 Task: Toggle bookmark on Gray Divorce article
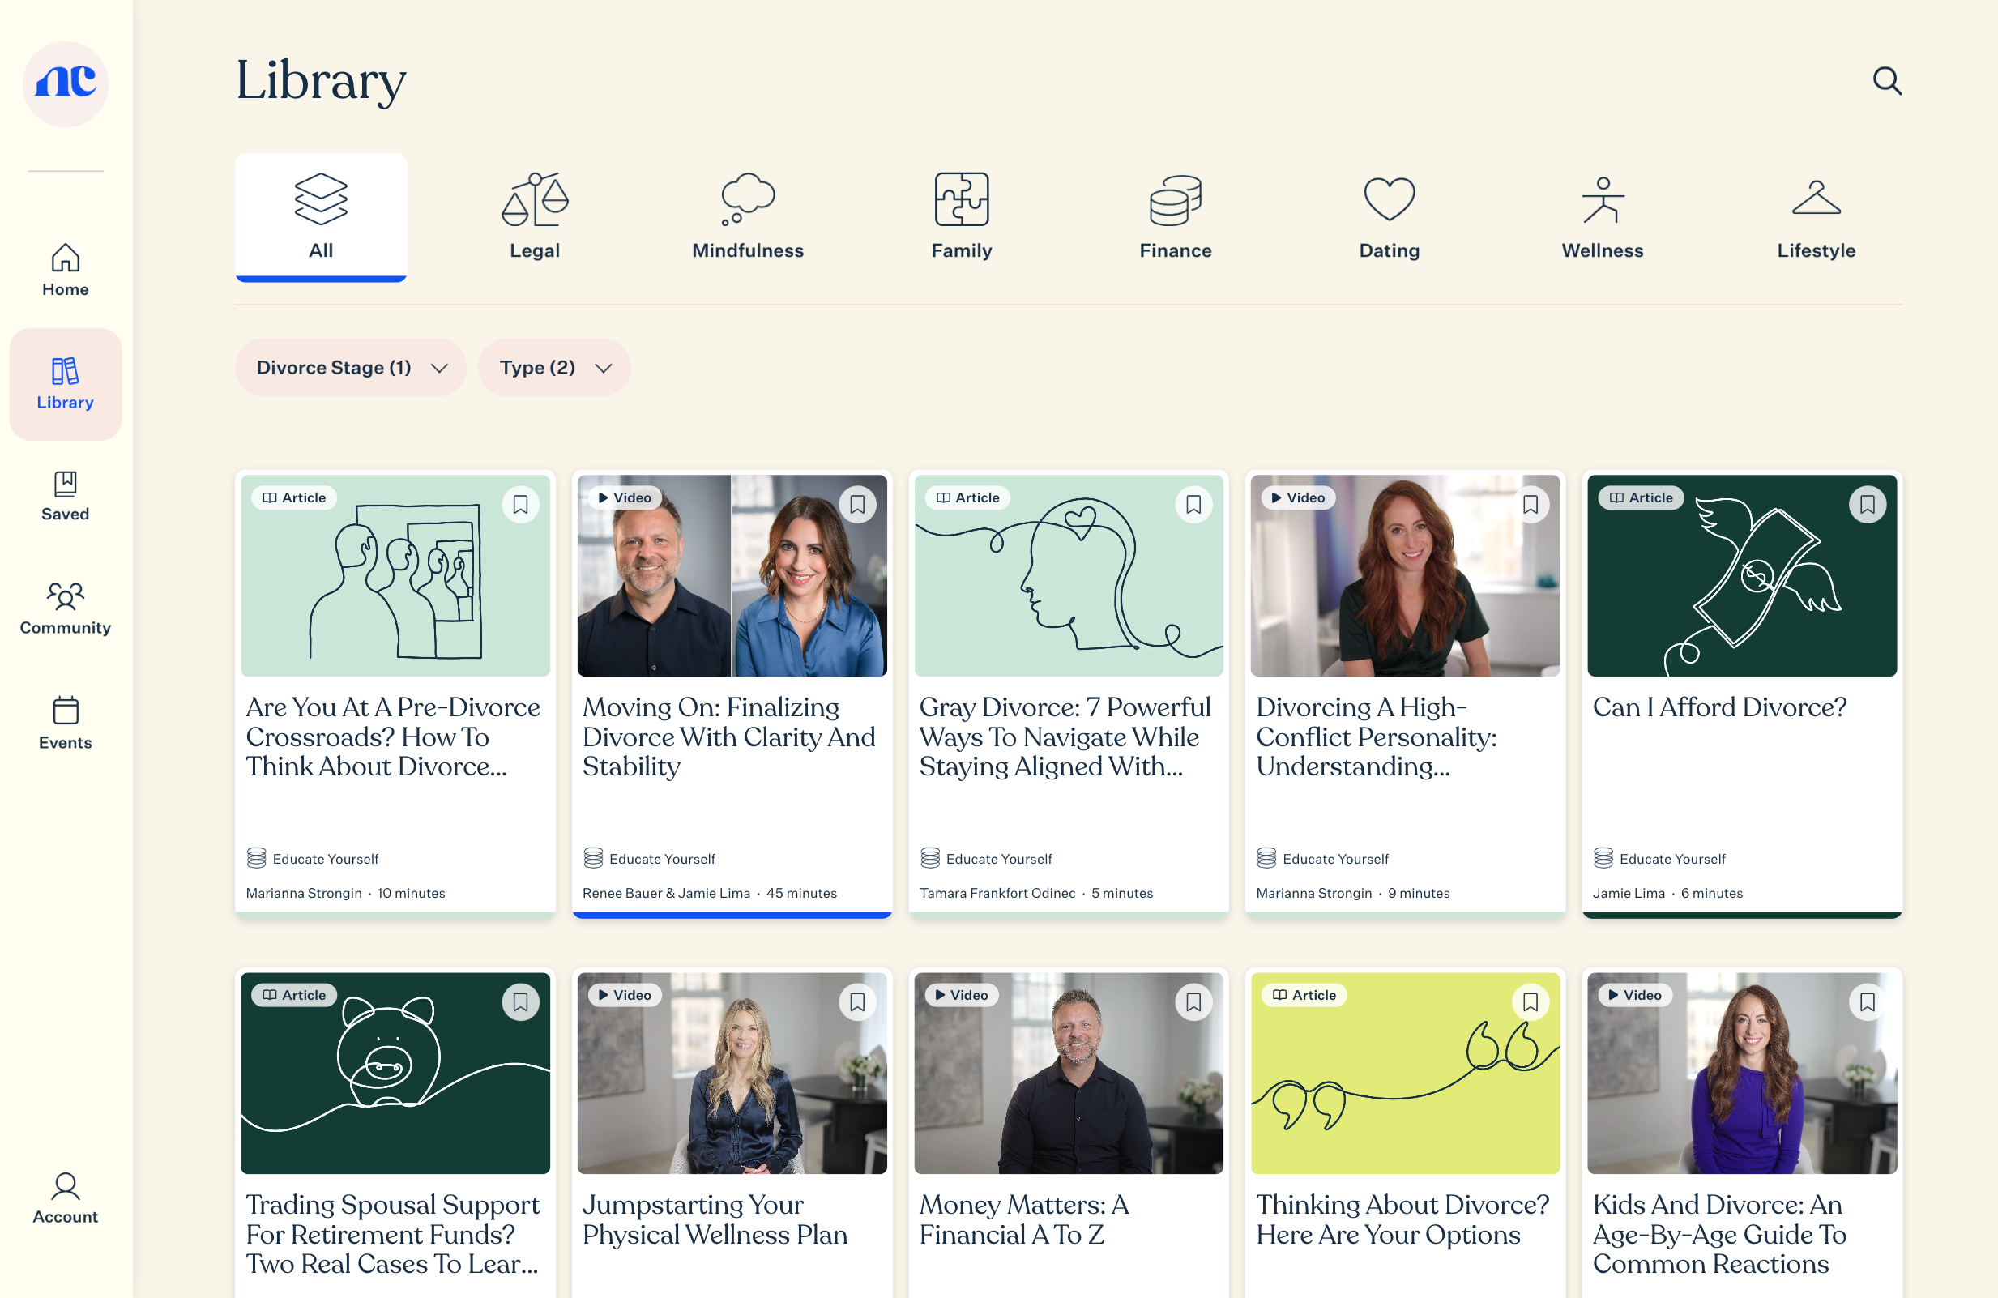1193,505
